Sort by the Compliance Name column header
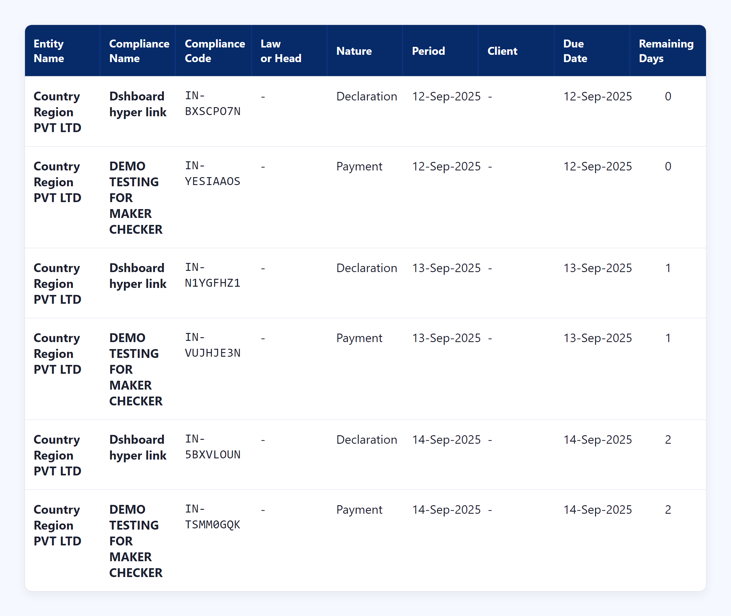731x616 pixels. pyautogui.click(x=139, y=51)
